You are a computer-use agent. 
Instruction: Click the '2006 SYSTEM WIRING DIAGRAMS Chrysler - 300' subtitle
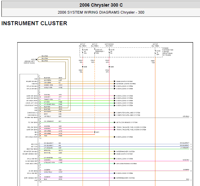(x=101, y=12)
